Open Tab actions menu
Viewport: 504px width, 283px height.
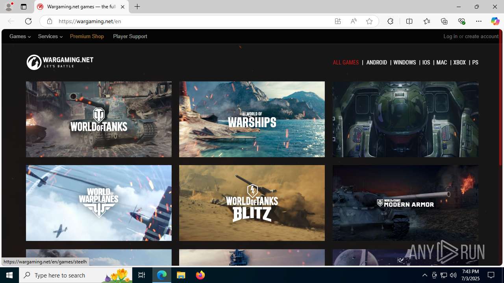(x=24, y=7)
